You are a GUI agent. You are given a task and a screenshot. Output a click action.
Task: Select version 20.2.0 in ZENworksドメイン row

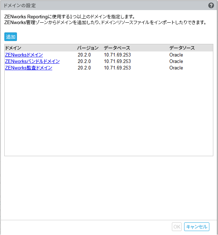click(x=84, y=55)
